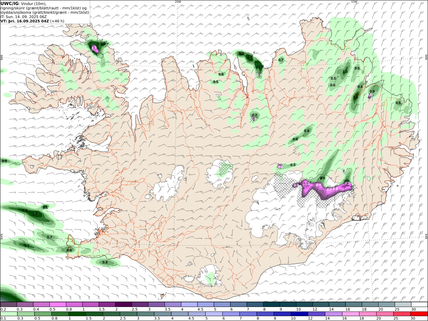Image resolution: width=428 pixels, height=321 pixels.
Task: Click the darkest green 1 mm rain swatch
Action: (77, 314)
